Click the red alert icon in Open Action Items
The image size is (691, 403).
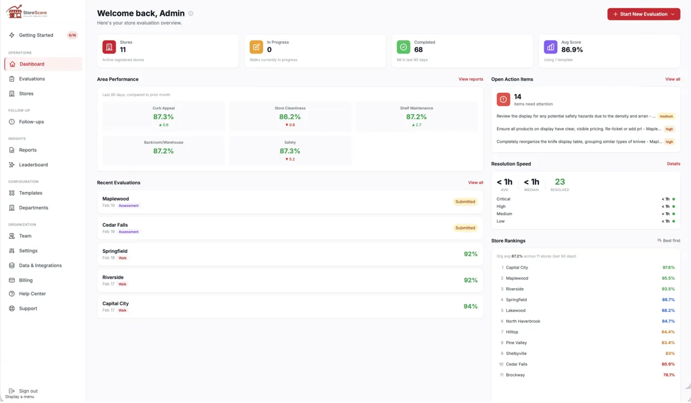click(503, 99)
